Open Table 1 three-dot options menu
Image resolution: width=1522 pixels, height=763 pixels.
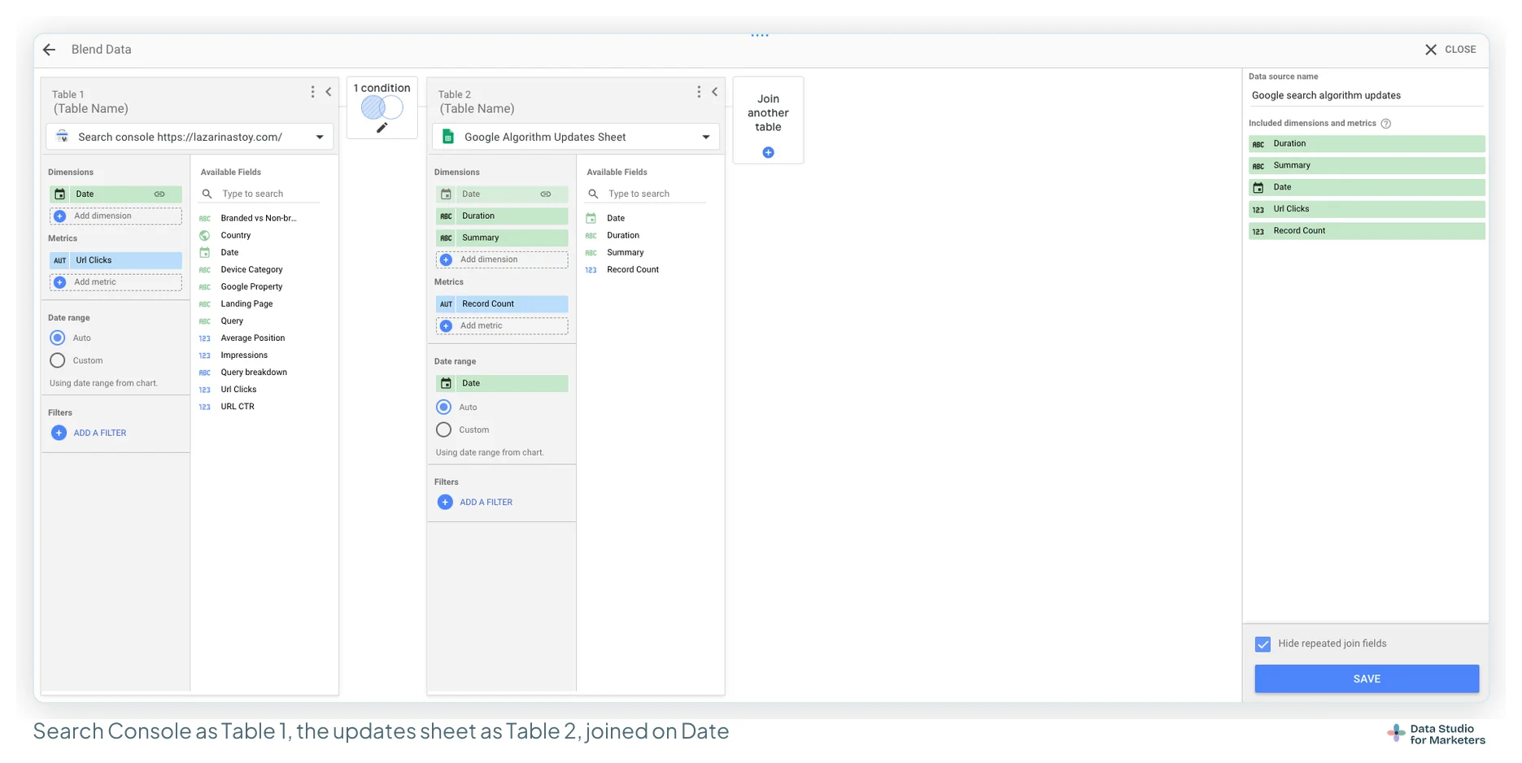pyautogui.click(x=312, y=92)
